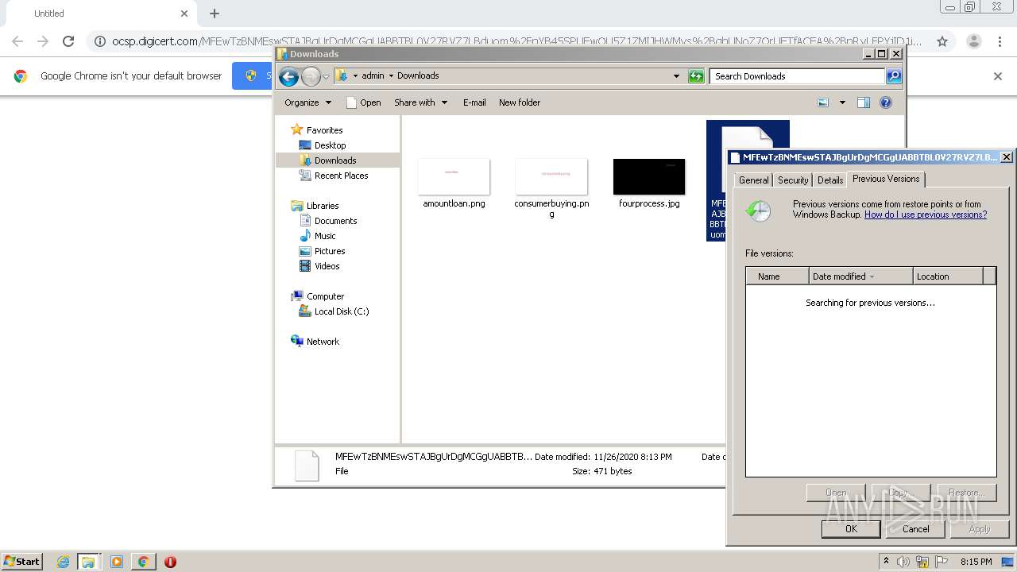Toggle the preview pane icon
This screenshot has width=1017, height=572.
pyautogui.click(x=864, y=102)
